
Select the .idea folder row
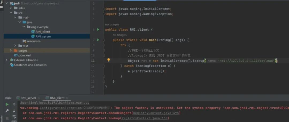[x=47, y=8]
